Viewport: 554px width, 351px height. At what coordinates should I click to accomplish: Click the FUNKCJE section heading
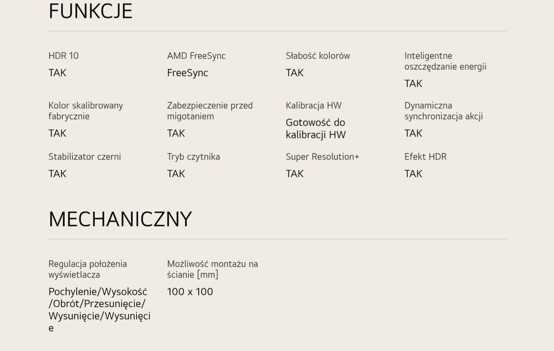90,11
